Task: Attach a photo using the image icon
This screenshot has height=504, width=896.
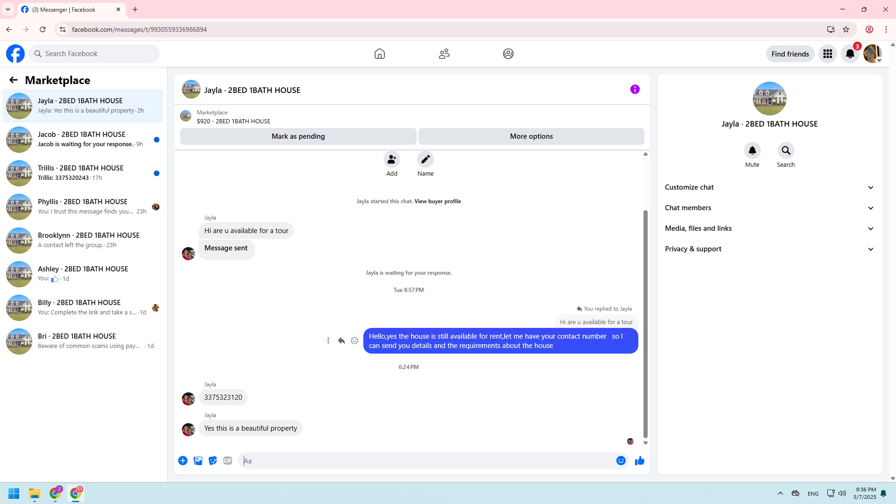Action: tap(198, 461)
